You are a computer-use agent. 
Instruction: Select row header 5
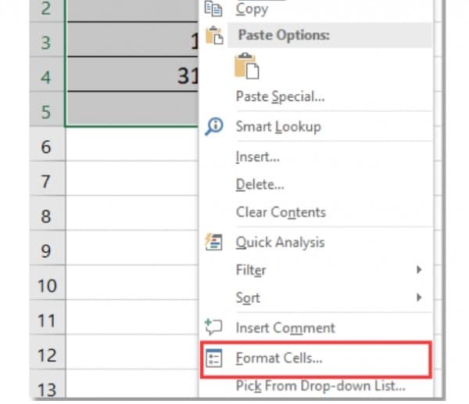[x=48, y=109]
